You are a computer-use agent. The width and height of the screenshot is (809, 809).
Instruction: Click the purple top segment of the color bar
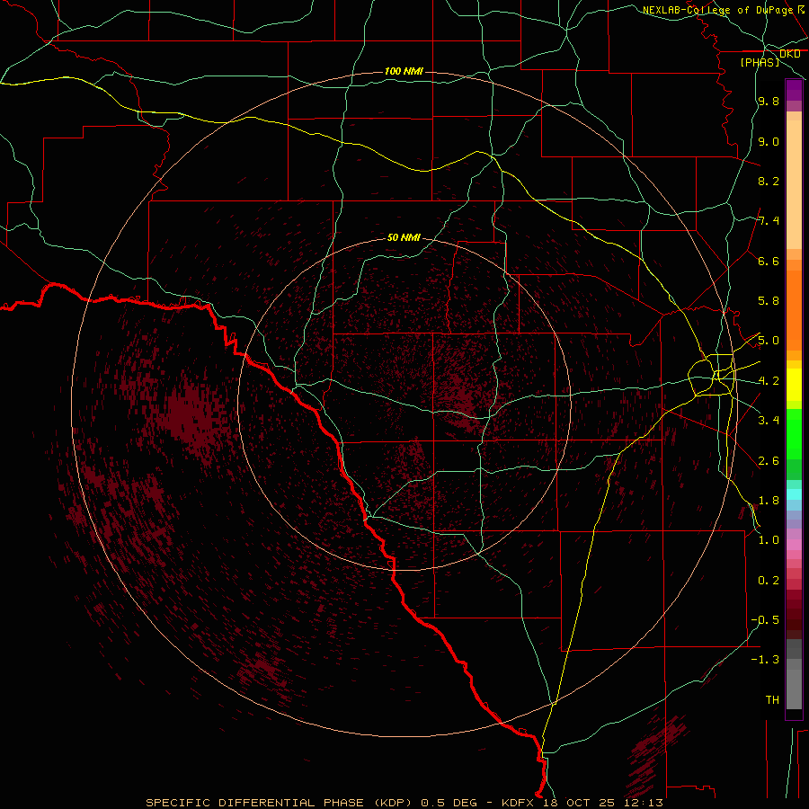pyautogui.click(x=794, y=90)
